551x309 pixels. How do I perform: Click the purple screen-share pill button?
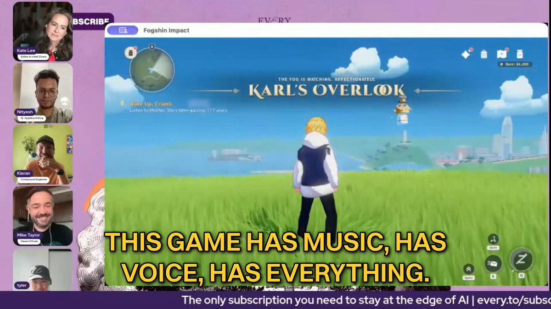pos(122,30)
